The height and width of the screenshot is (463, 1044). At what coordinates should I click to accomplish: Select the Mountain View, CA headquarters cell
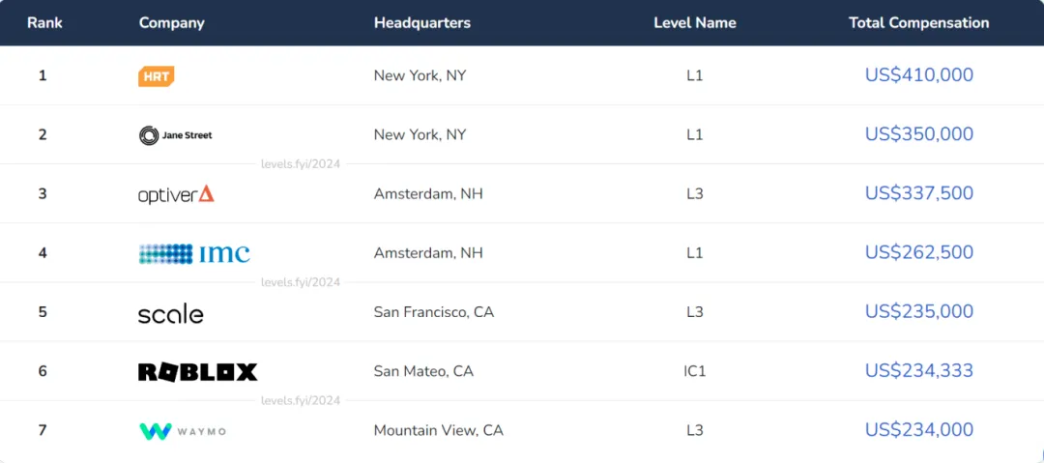coord(439,430)
